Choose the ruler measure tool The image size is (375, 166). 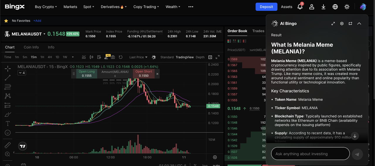click(8, 145)
